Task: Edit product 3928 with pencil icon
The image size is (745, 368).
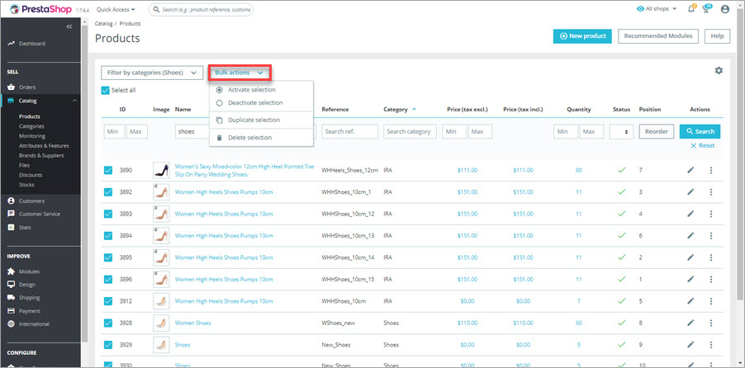Action: [690, 323]
